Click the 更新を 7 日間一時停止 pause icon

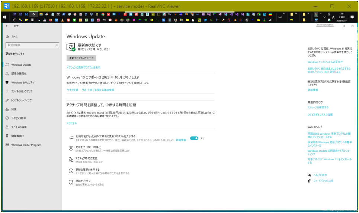click(x=71, y=148)
